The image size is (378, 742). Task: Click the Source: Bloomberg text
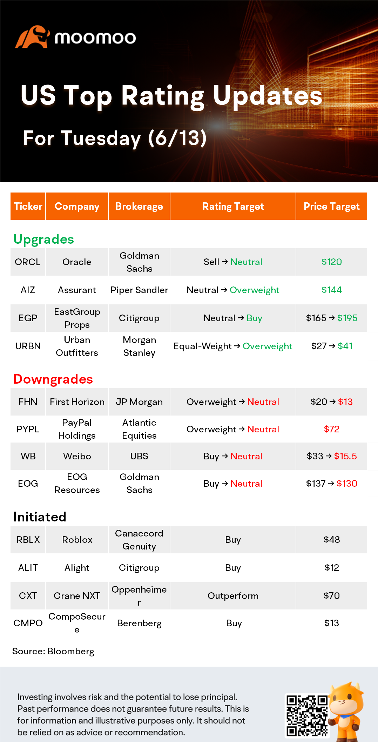53,651
